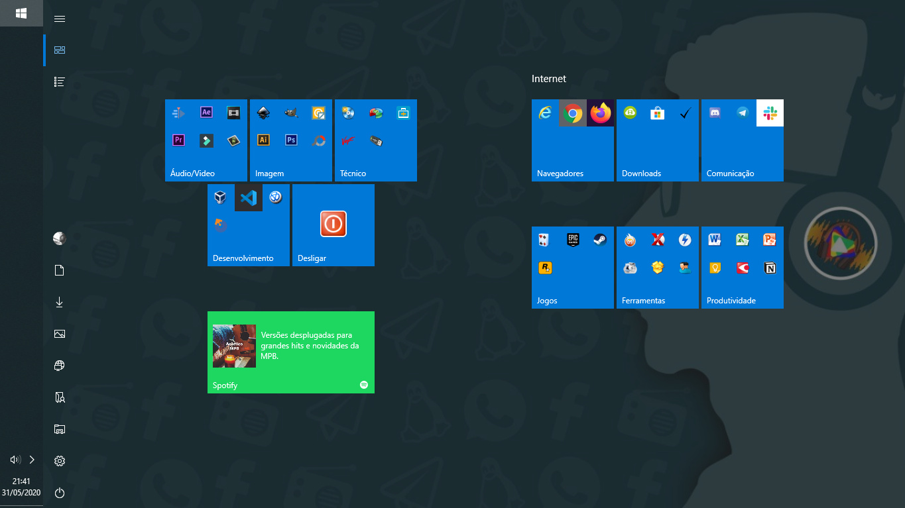The height and width of the screenshot is (508, 905).
Task: Open the Network shortcut in sidebar
Action: coord(60,366)
